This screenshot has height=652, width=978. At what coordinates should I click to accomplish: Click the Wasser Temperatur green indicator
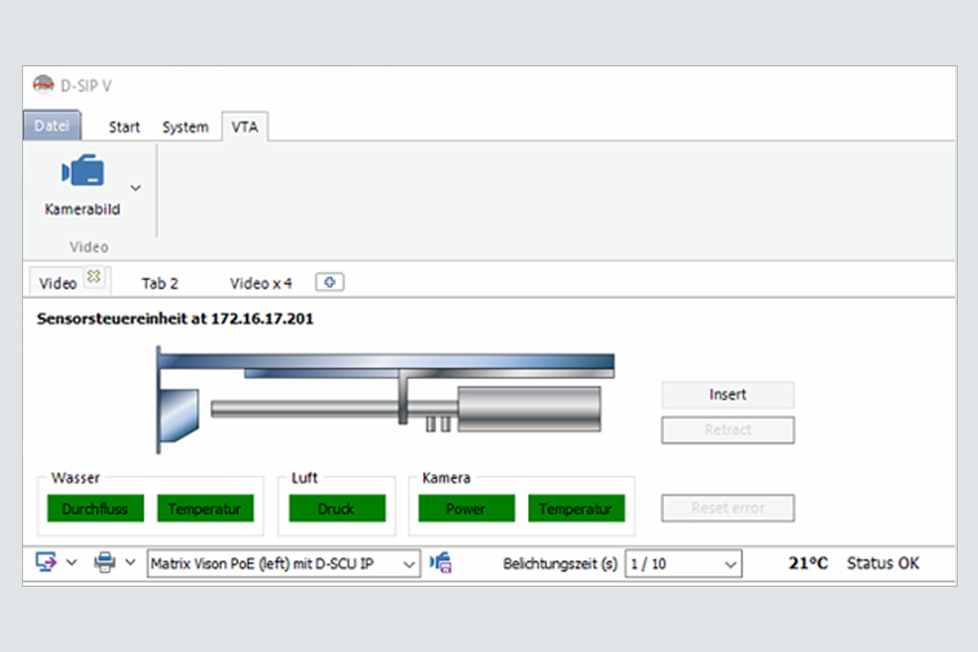[204, 508]
